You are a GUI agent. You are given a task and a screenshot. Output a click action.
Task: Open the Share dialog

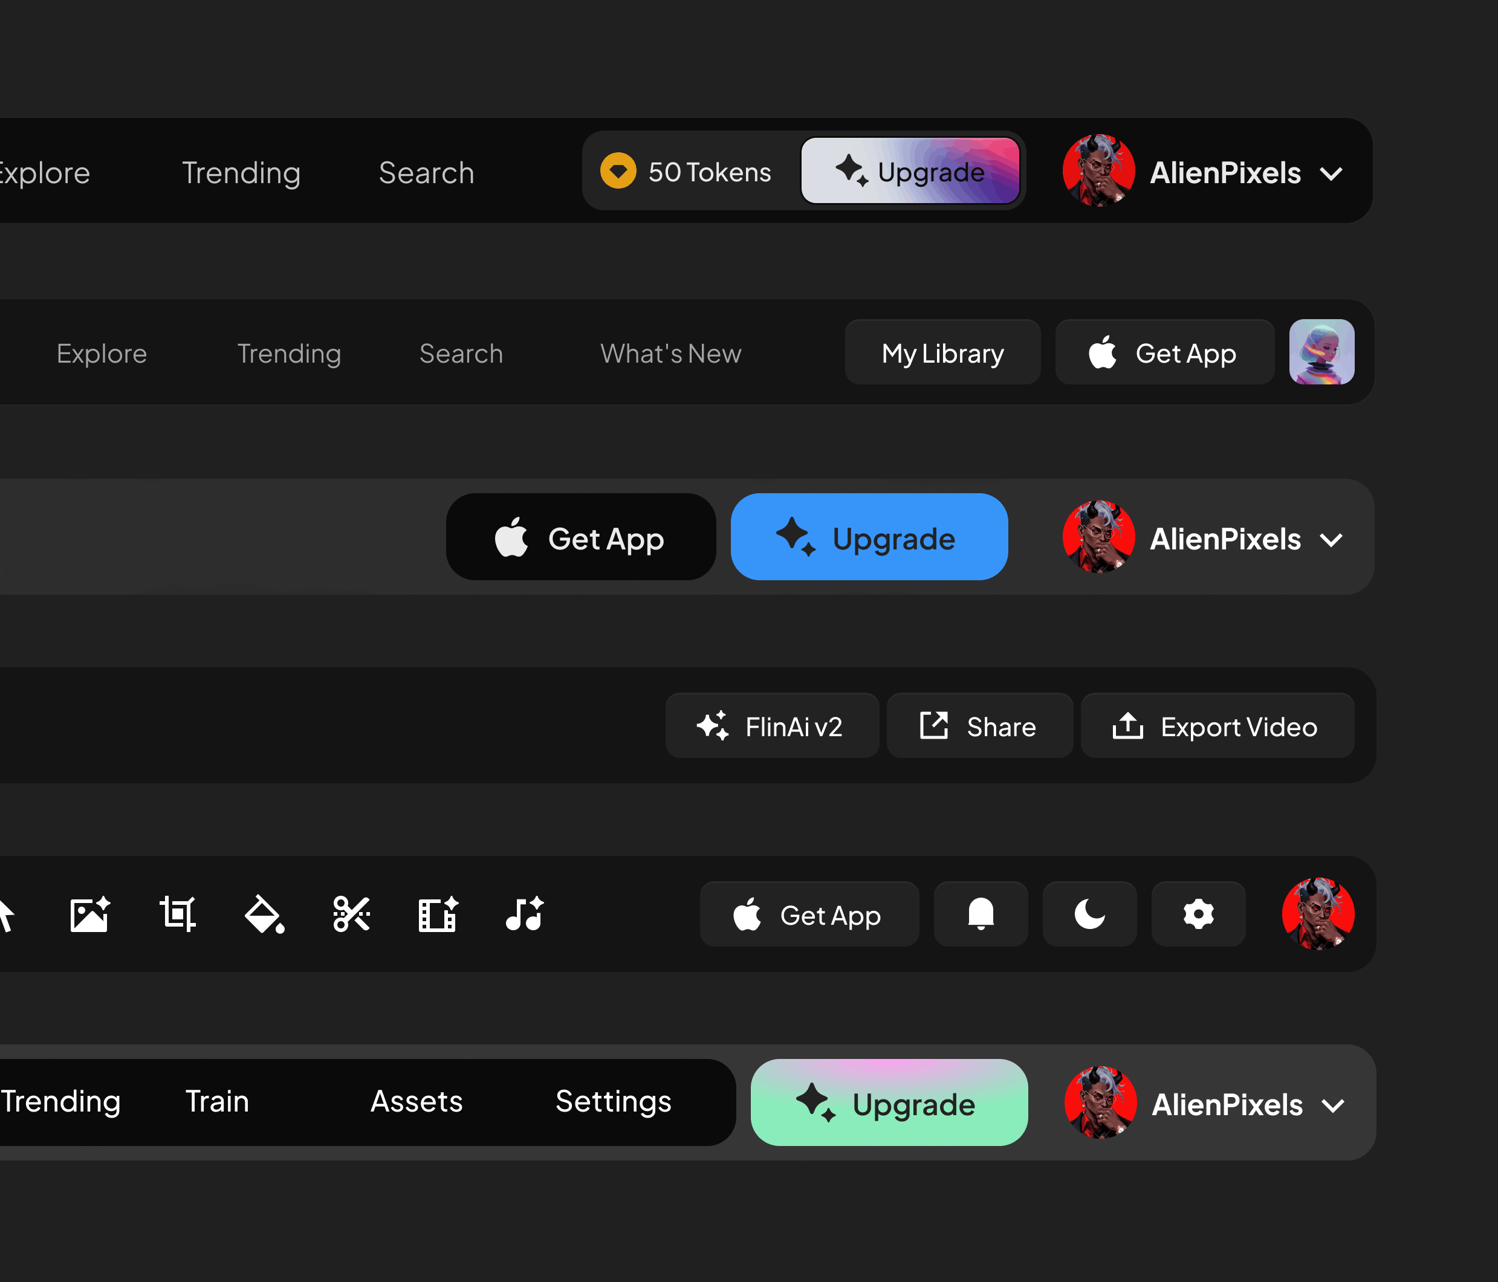(x=981, y=726)
